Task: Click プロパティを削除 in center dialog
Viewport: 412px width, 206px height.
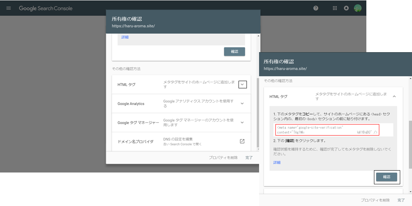Action: (x=223, y=158)
